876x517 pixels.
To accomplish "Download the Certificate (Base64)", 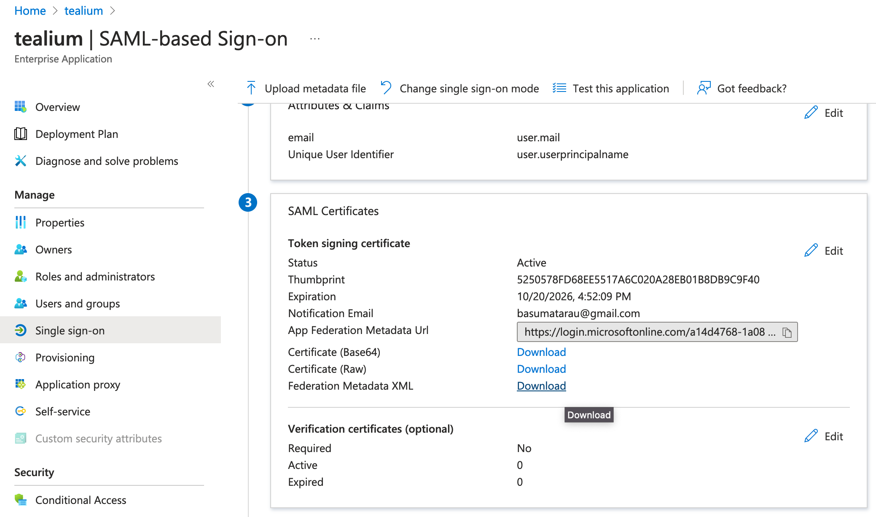I will (541, 352).
